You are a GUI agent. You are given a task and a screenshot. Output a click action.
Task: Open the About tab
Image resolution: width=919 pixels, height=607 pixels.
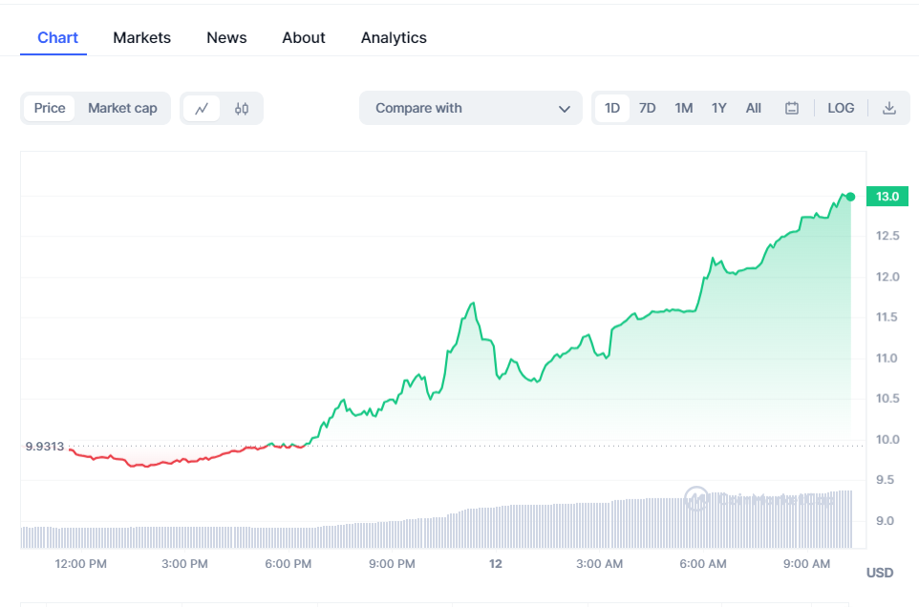304,38
